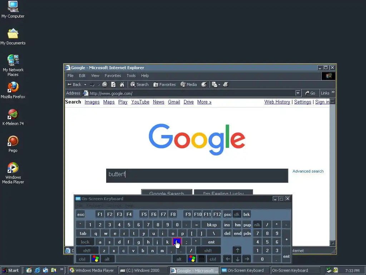Image resolution: width=366 pixels, height=275 pixels.
Task: Open Google Settings link
Action: coord(302,102)
